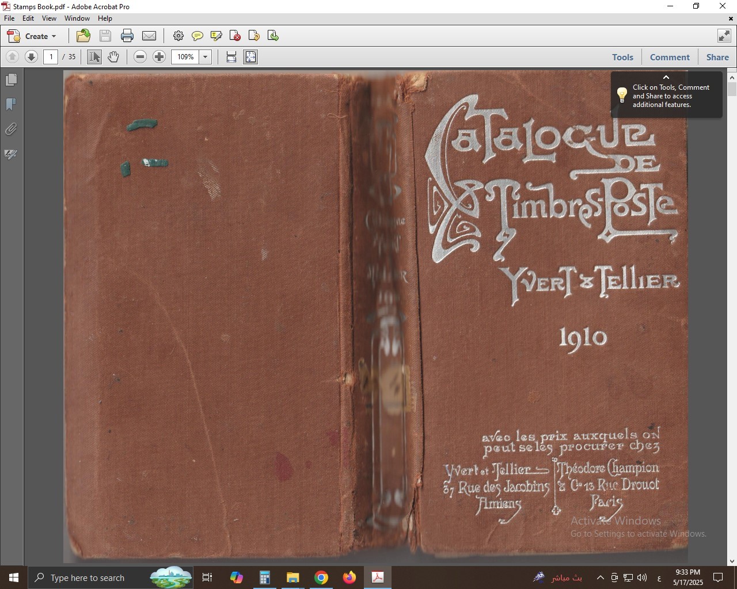Open the Comment pane

[x=670, y=57]
